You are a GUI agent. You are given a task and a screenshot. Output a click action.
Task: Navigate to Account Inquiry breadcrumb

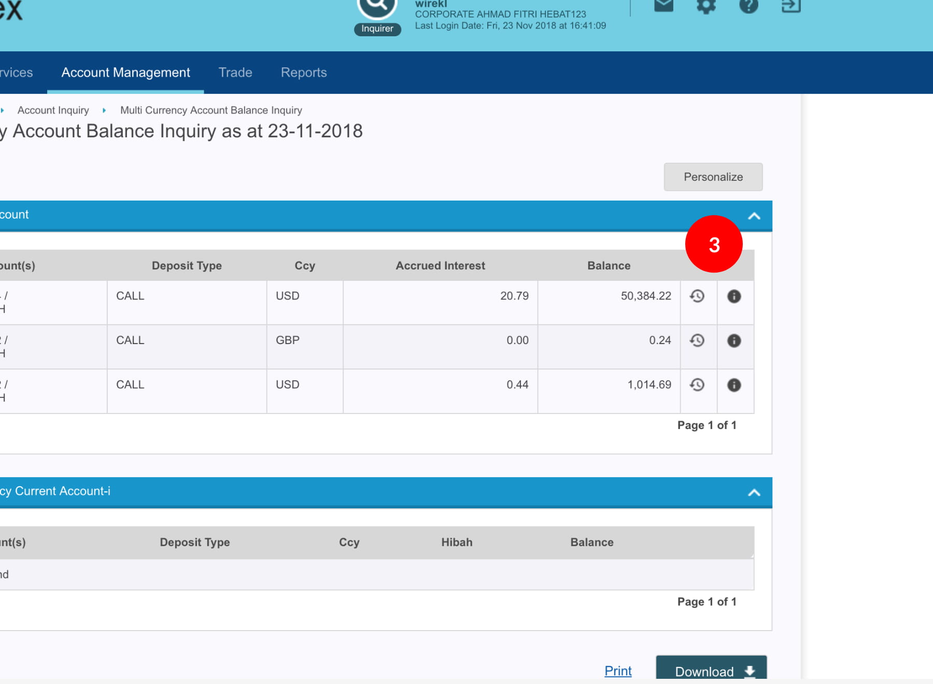pyautogui.click(x=53, y=110)
